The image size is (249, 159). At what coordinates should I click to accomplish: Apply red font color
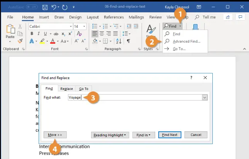click(x=53, y=41)
